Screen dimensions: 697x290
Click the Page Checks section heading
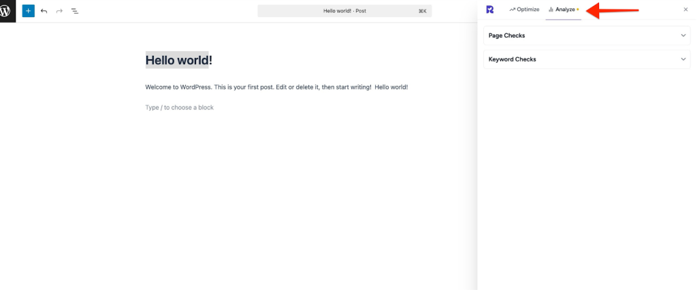coord(506,35)
